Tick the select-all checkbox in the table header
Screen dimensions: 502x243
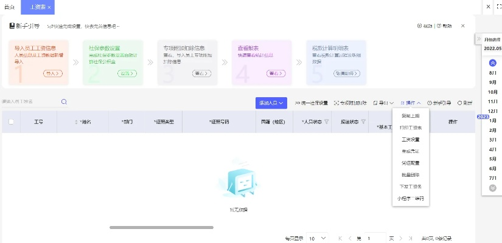[x=11, y=122]
